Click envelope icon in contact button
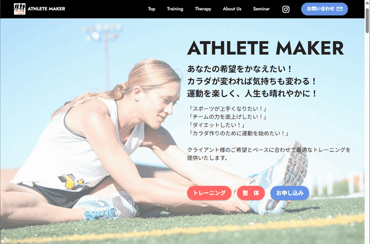This screenshot has width=370, height=244. 340,9
